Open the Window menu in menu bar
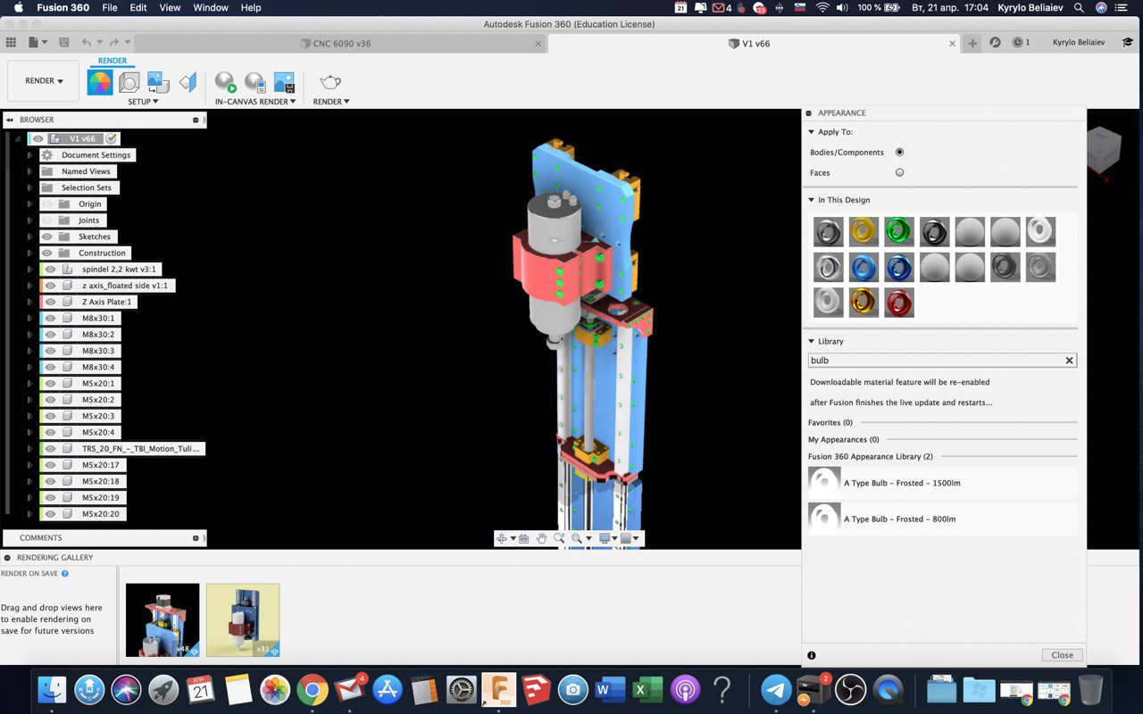This screenshot has width=1143, height=714. pos(211,7)
